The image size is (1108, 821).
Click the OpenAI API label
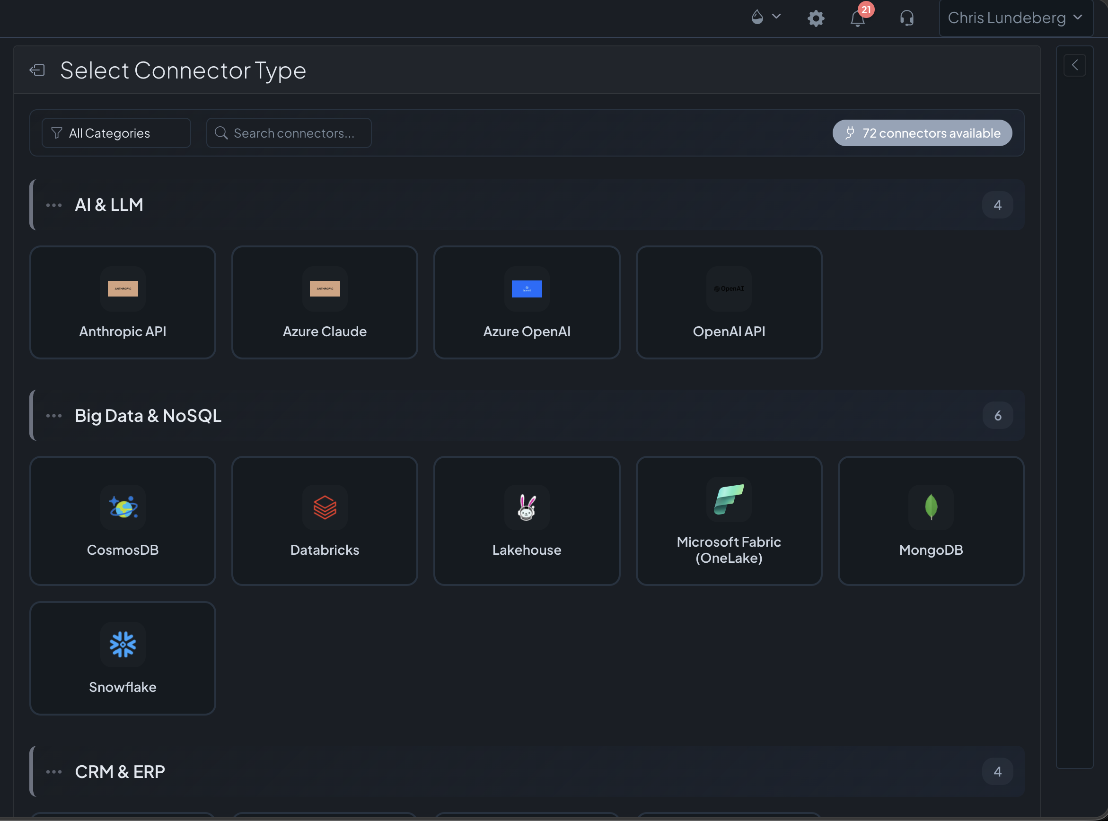click(729, 332)
